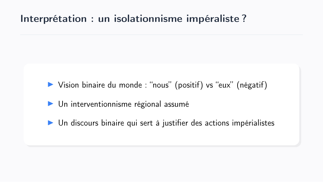Click "impérialistes" at the end of third bullet

pos(253,123)
